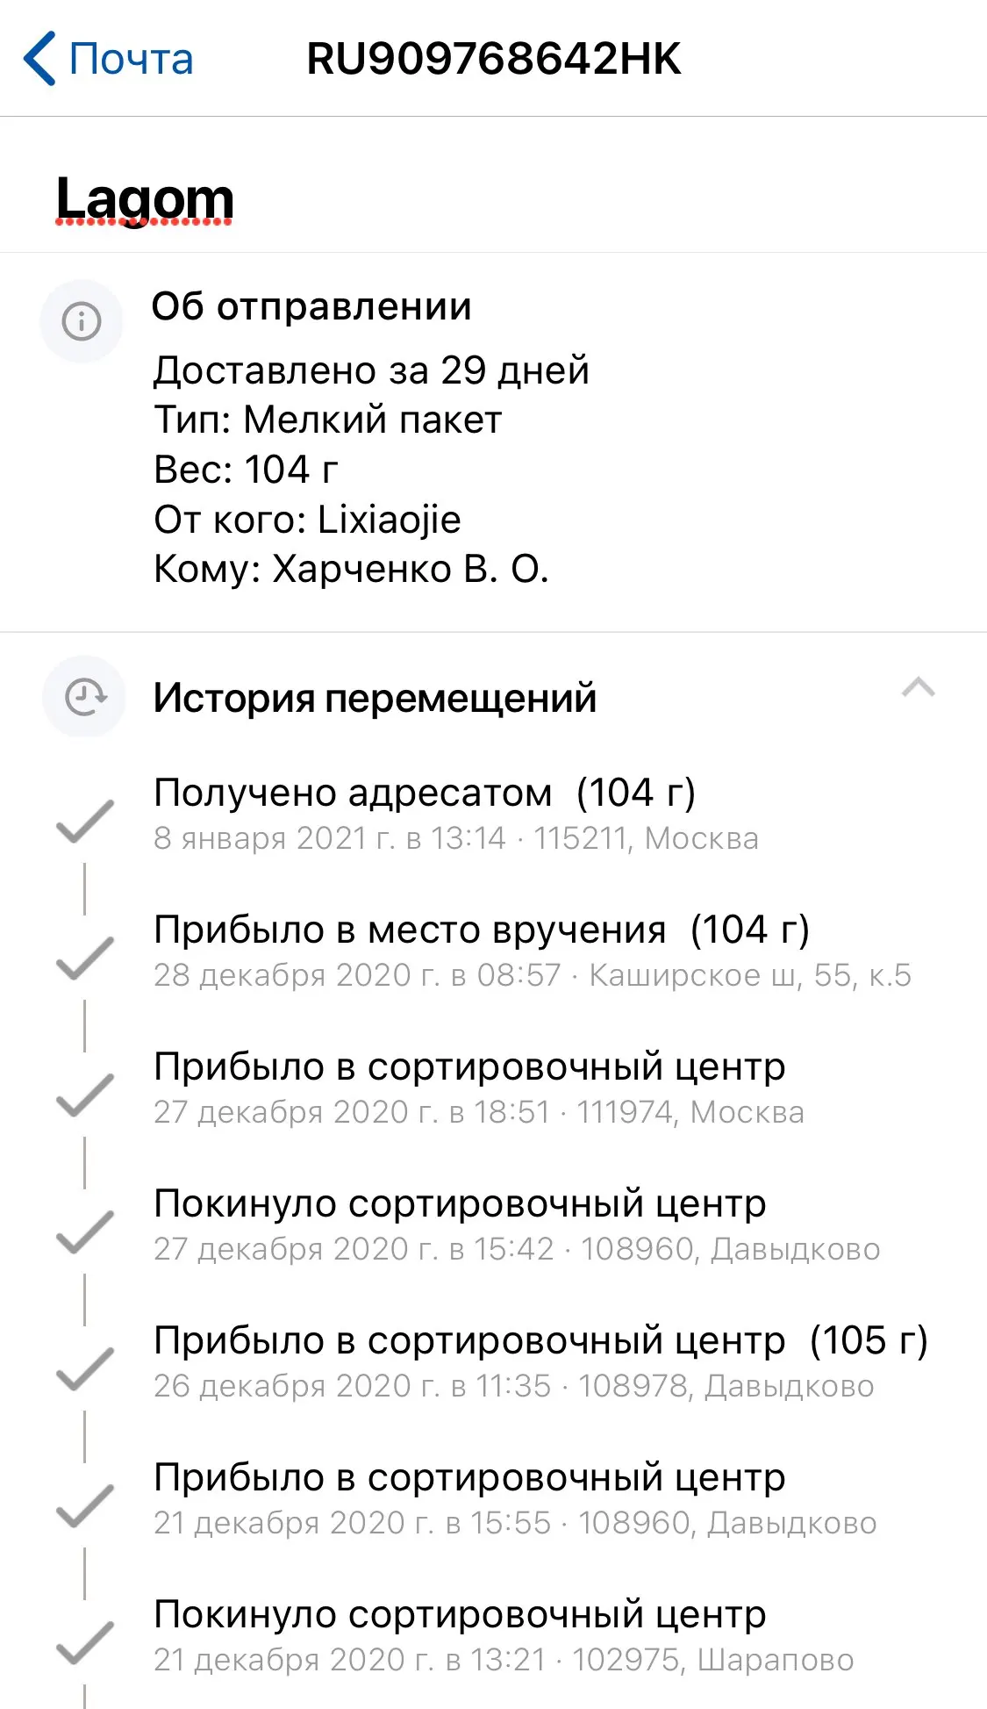Edit the Lagom parcel name field
The image size is (987, 1709).
coord(145,199)
